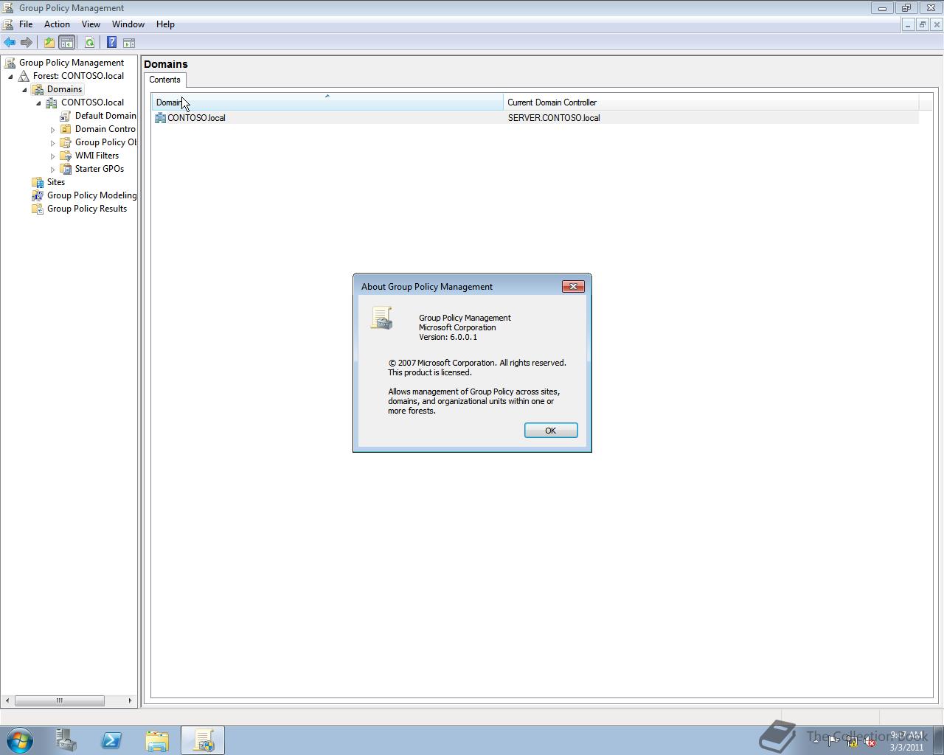The width and height of the screenshot is (944, 755).
Task: Select the Group Policy Results icon
Action: [38, 209]
